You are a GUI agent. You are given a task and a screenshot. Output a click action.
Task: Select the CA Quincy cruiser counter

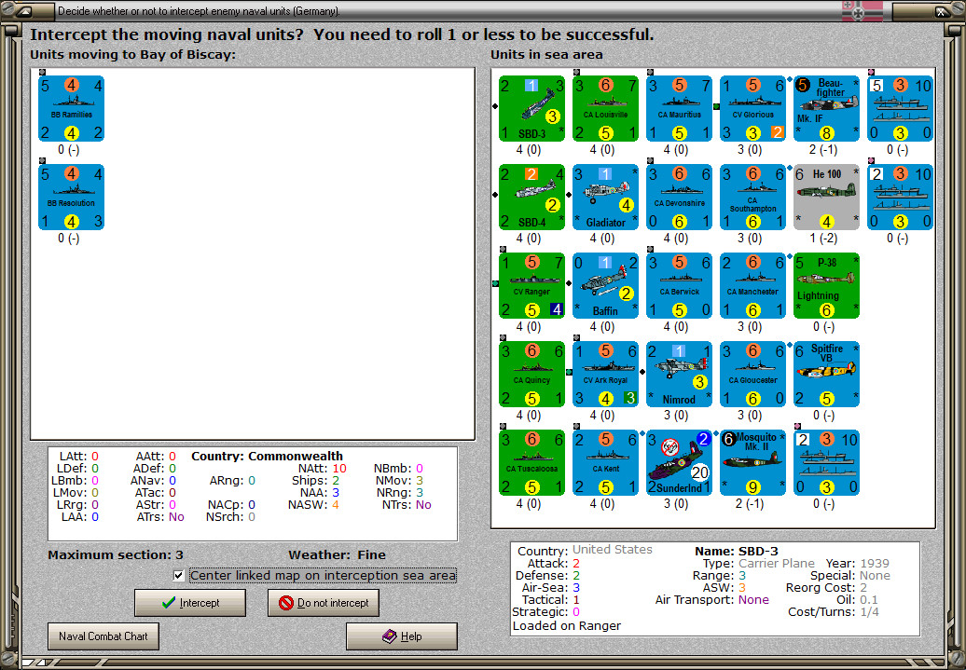[x=531, y=375]
